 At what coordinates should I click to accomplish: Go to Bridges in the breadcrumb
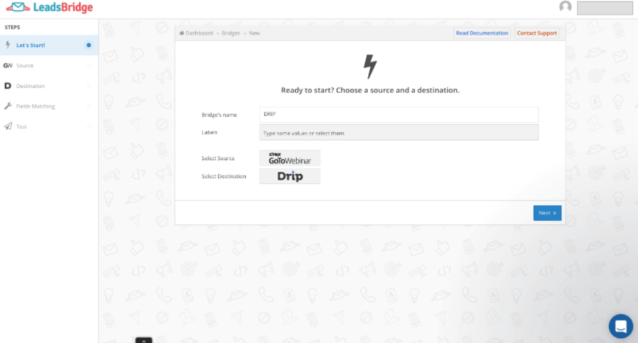pos(230,33)
